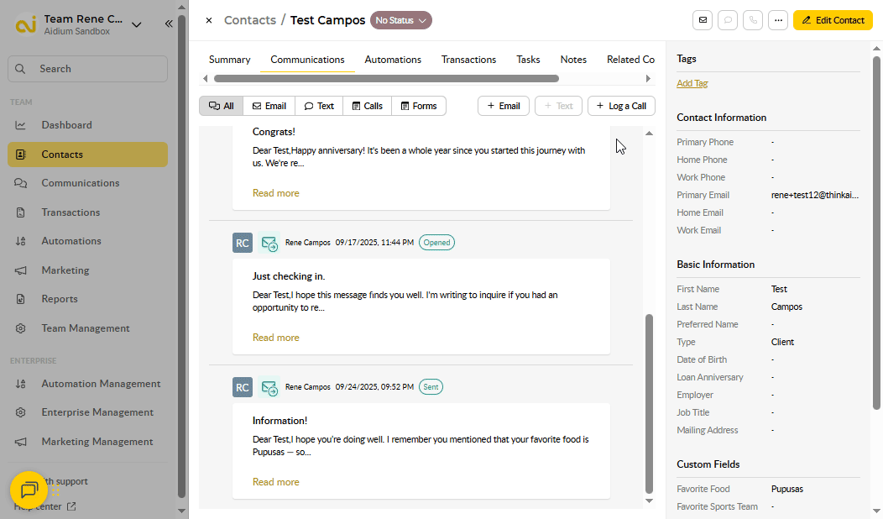Show only Forms communications
Screen dimensions: 883x519
click(418, 106)
